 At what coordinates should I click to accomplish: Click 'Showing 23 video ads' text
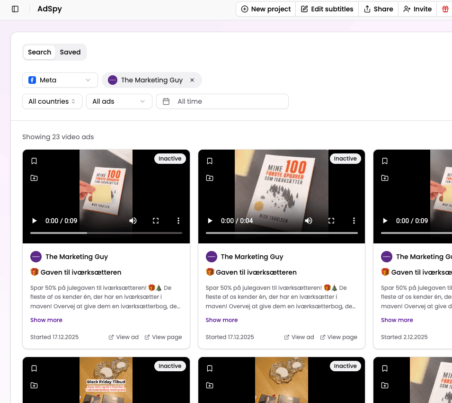[x=58, y=137]
